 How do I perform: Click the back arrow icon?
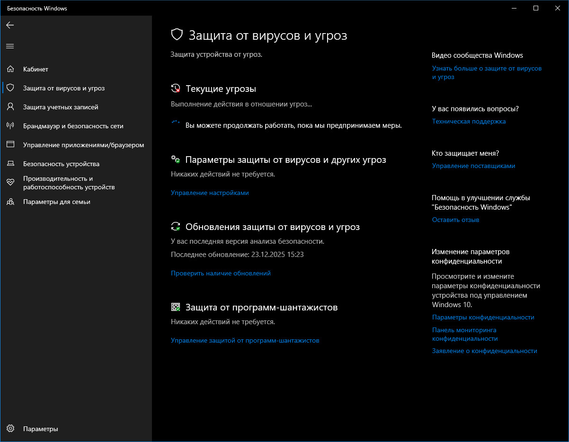click(10, 25)
